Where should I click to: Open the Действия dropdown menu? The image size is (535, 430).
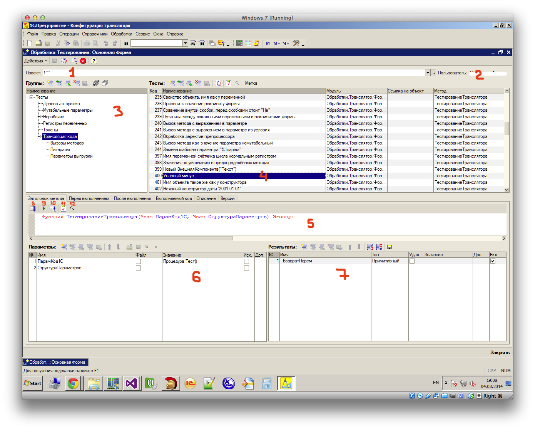[35, 61]
